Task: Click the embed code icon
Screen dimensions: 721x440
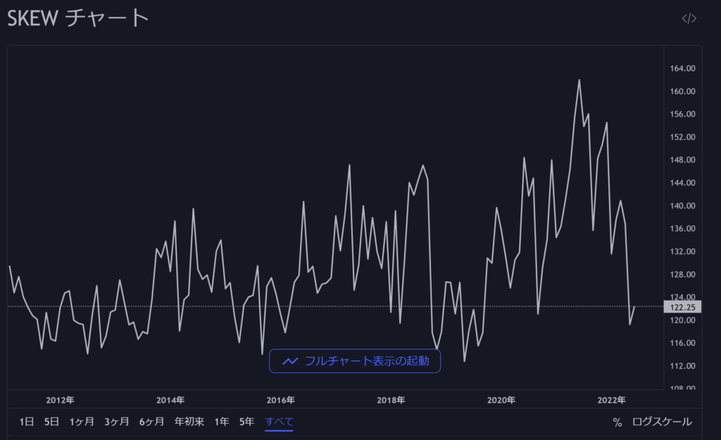Action: point(689,19)
